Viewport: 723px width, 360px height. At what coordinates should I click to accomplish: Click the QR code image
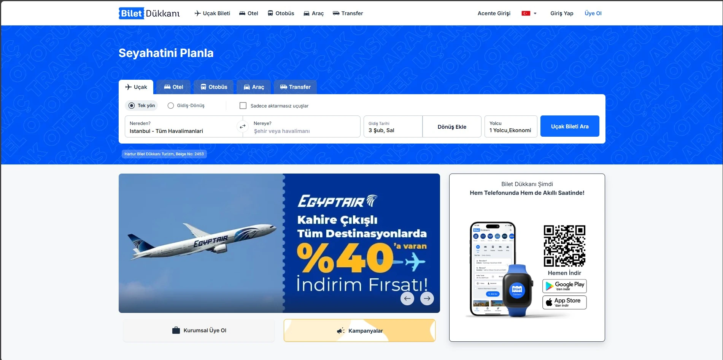[x=564, y=246]
